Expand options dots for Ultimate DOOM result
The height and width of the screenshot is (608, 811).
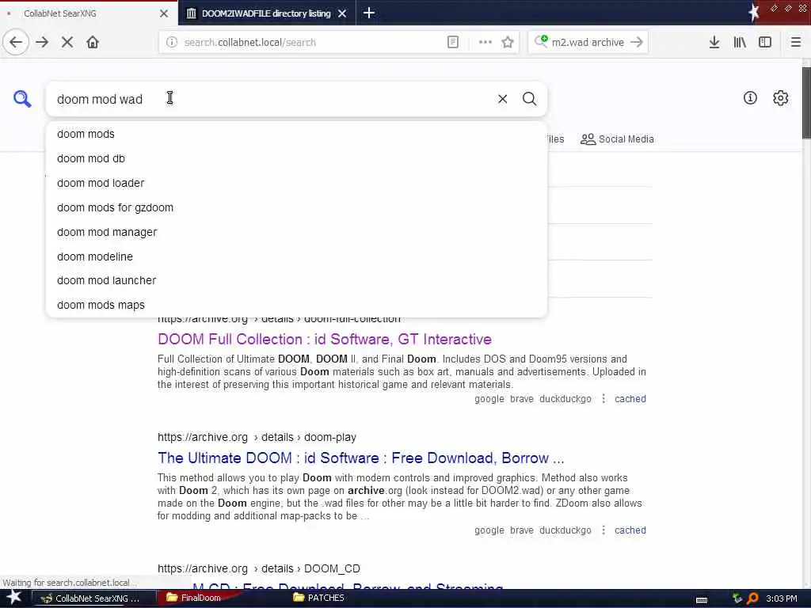coord(603,530)
